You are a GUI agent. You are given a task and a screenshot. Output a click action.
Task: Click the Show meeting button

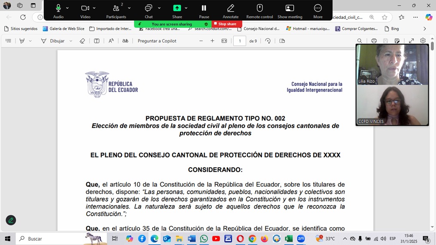[290, 11]
